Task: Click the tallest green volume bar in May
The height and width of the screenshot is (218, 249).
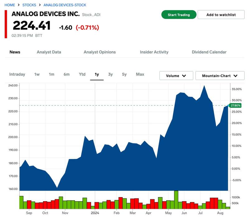Action: pyautogui.click(x=176, y=200)
